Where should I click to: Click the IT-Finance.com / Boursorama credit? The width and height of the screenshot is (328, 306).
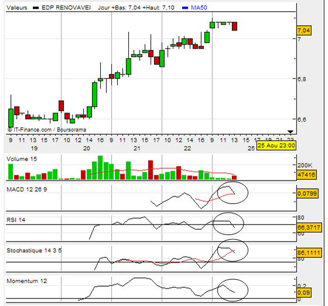tap(47, 130)
